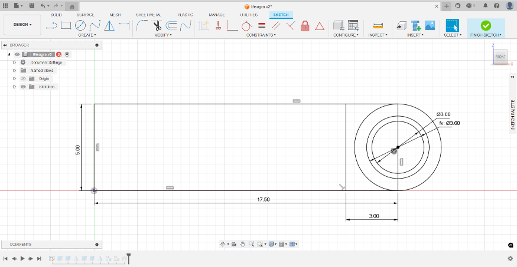Expand the Sketches node
The image size is (517, 267).
[x=15, y=87]
